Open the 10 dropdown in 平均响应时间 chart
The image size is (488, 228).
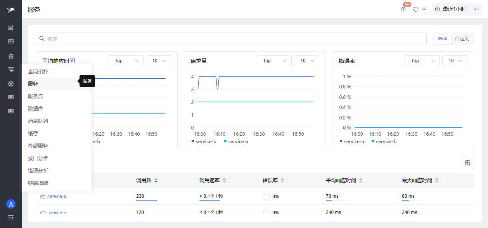(159, 61)
